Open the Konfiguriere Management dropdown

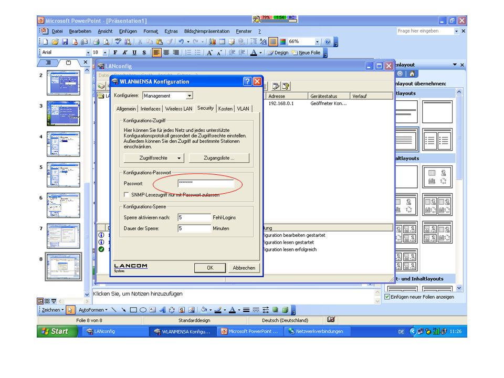tap(190, 96)
